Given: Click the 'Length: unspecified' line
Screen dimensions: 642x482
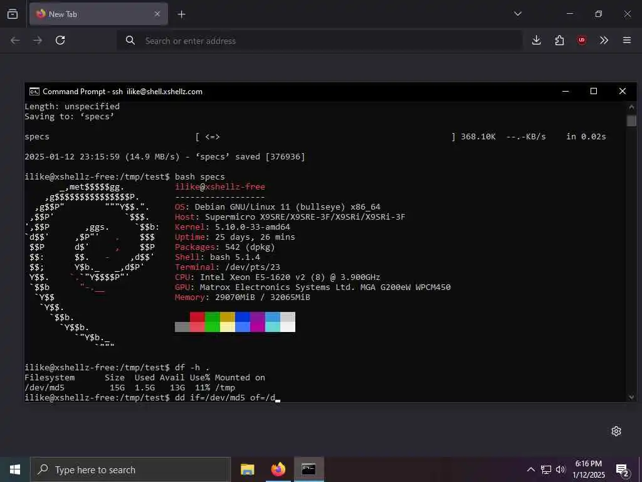Looking at the screenshot, I should [72, 107].
